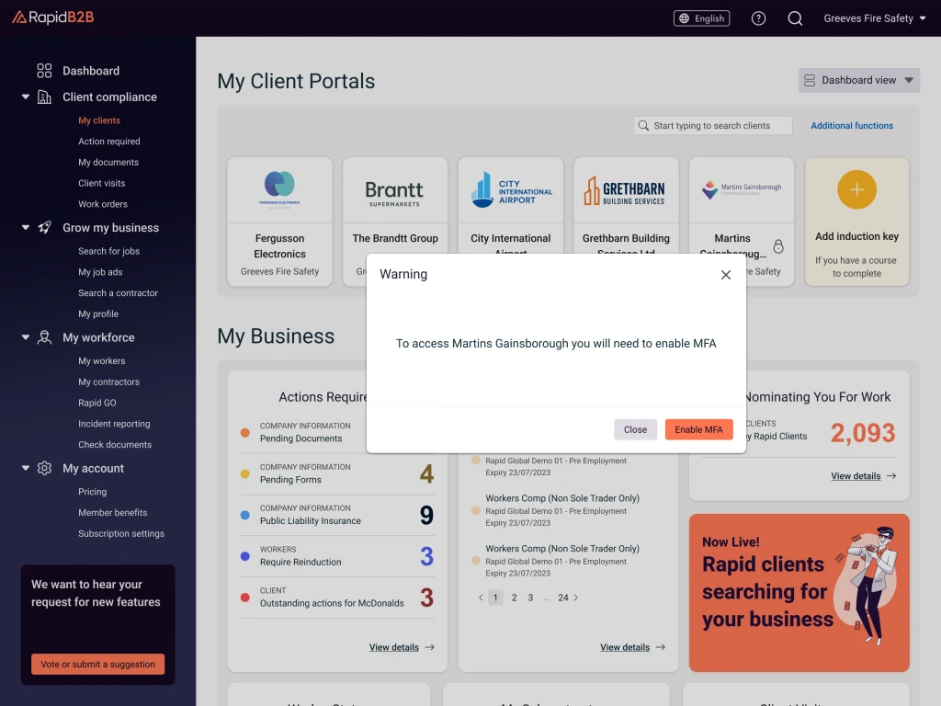Collapse the My account section arrow
This screenshot has height=706, width=941.
26,468
